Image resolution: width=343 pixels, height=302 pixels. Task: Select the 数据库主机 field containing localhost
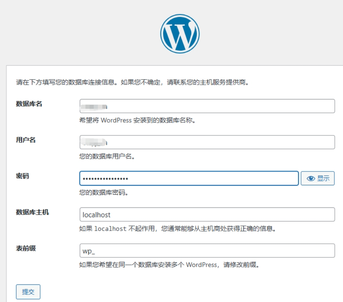[207, 214]
